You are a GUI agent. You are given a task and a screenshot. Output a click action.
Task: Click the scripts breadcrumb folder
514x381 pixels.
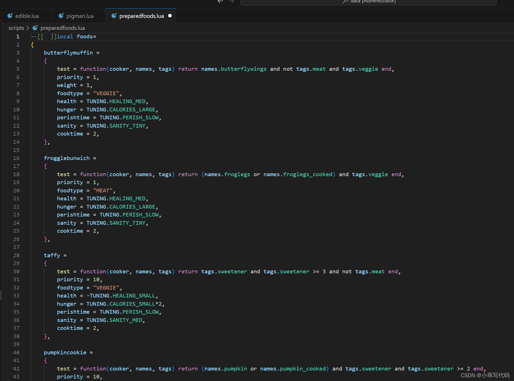coord(16,28)
